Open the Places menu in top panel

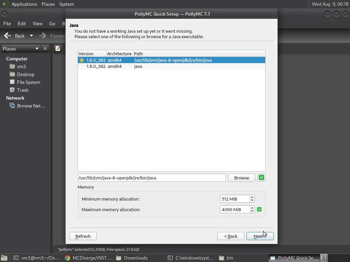coord(48,4)
